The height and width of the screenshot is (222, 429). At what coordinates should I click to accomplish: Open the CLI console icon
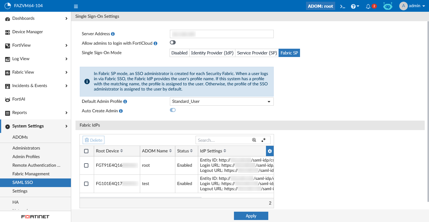[343, 6]
